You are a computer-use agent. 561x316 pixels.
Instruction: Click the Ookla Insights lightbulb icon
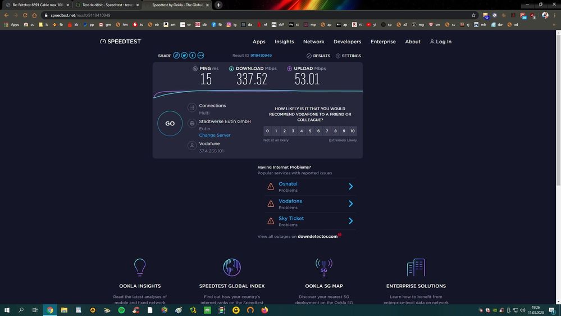(140, 267)
